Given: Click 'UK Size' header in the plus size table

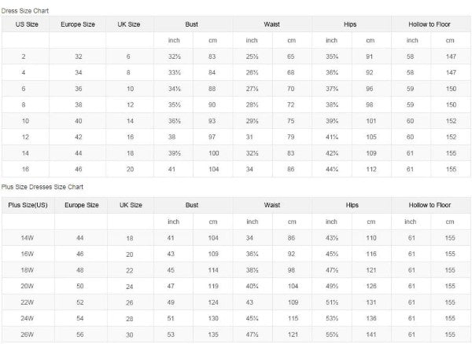Looking at the screenshot, I should tap(130, 204).
